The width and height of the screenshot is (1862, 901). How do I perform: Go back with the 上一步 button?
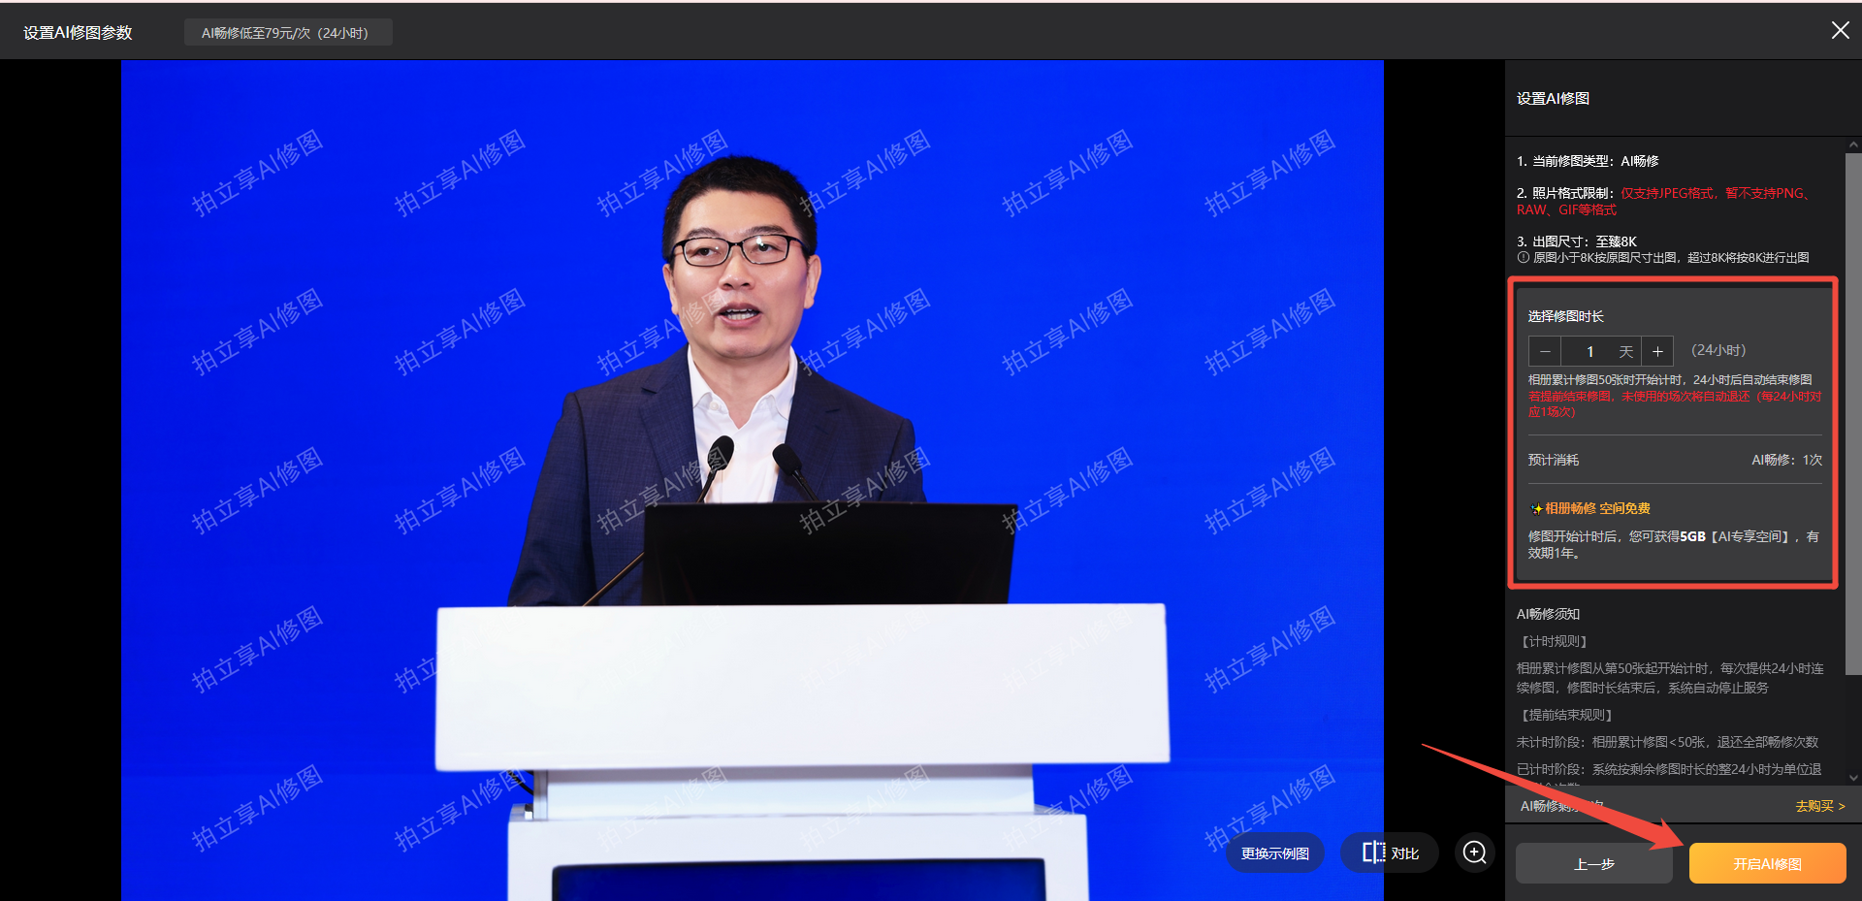click(1593, 863)
